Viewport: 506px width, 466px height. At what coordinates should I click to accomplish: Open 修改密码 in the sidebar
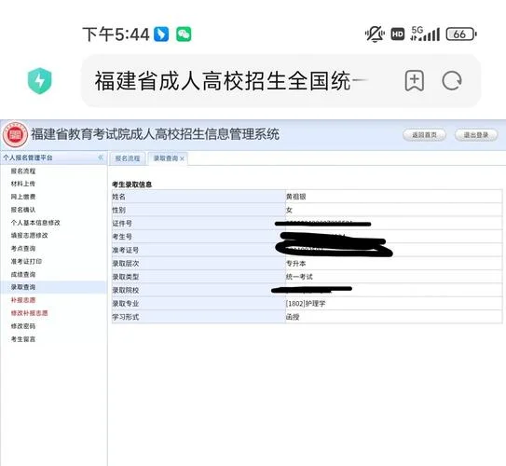click(23, 326)
